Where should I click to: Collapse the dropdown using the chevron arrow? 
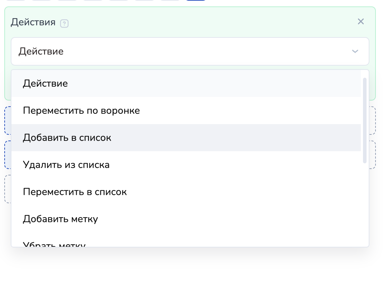tap(355, 51)
